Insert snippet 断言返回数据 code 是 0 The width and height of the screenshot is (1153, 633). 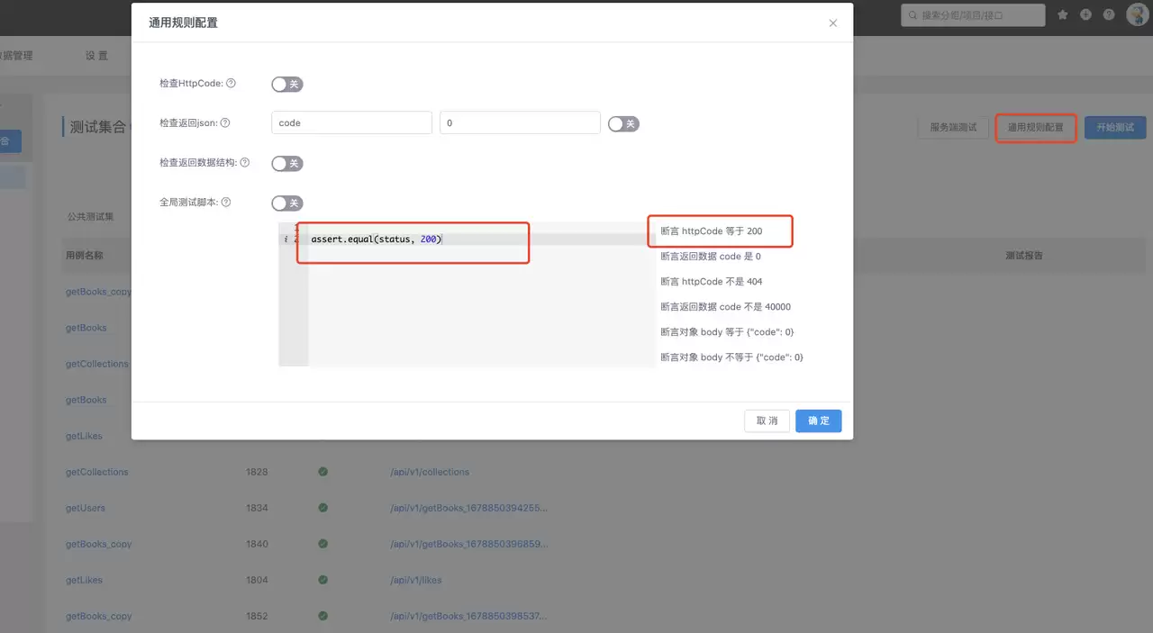(x=710, y=257)
